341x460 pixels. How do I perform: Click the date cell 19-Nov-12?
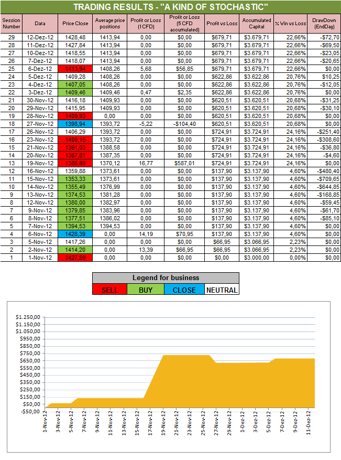click(40, 163)
